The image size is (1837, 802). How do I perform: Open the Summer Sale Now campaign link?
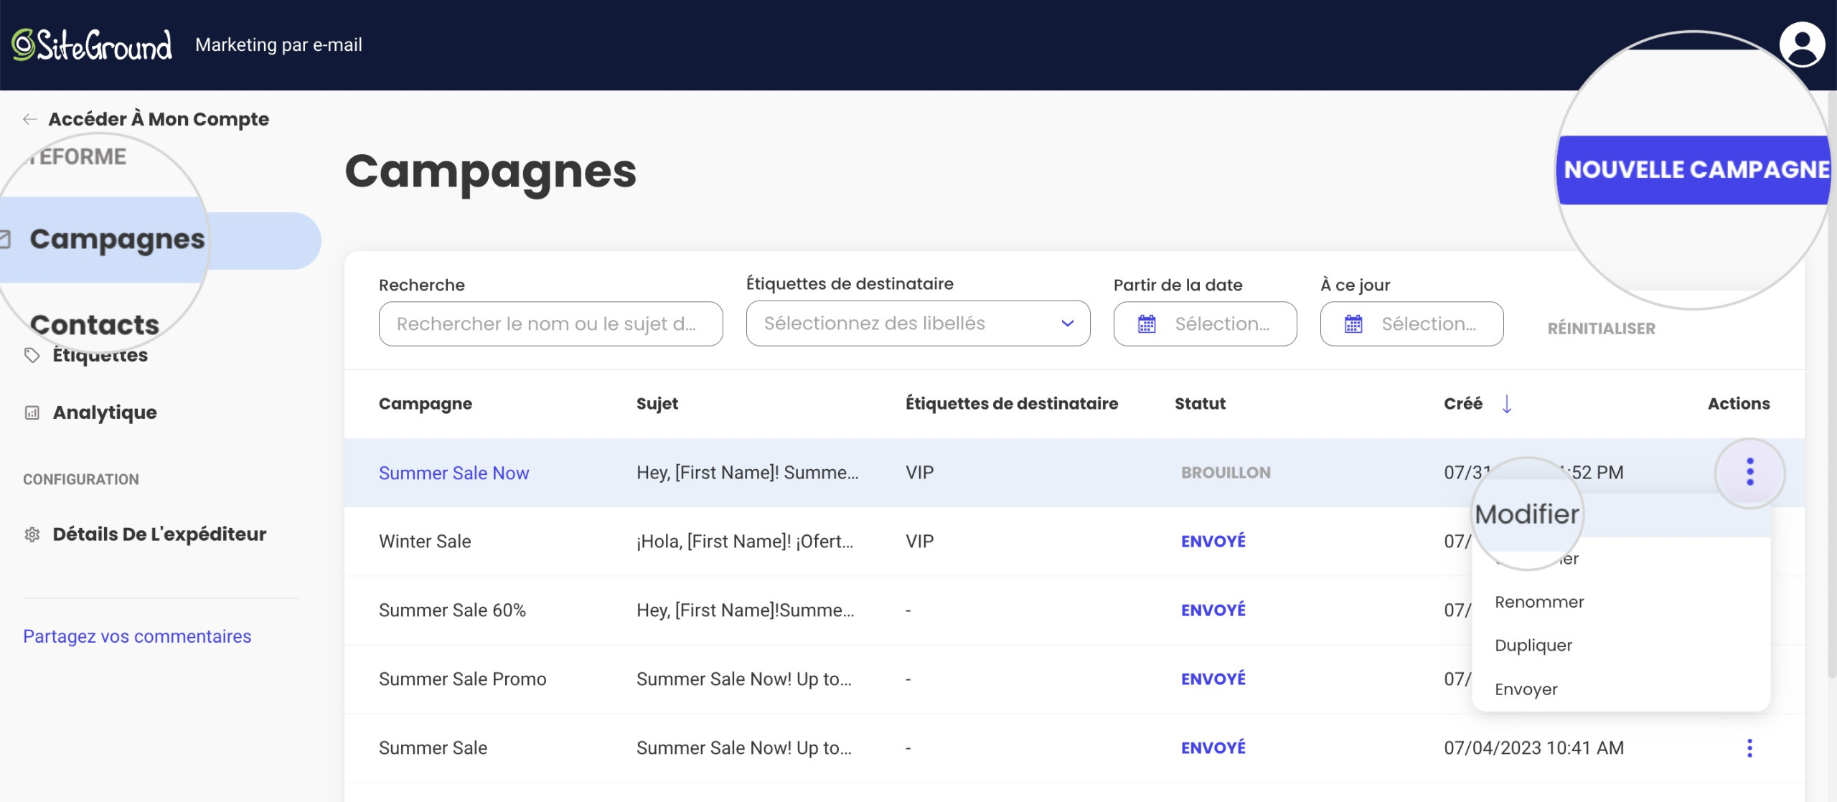[454, 473]
